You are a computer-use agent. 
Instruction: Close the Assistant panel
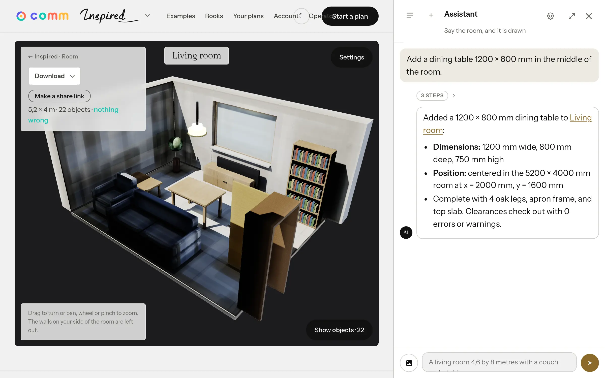[x=589, y=16]
